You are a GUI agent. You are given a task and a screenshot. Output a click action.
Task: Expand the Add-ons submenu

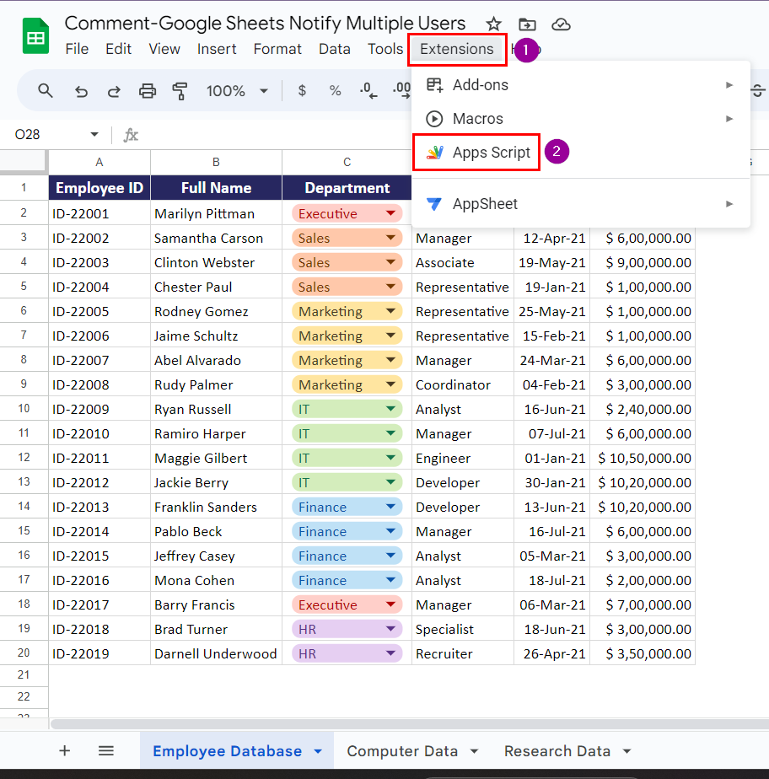729,85
